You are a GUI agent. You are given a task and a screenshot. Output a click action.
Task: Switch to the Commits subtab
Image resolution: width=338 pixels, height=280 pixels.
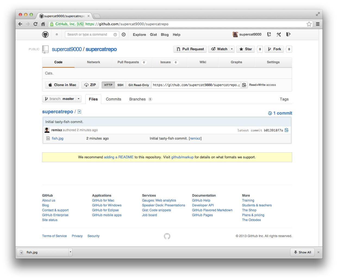(114, 99)
